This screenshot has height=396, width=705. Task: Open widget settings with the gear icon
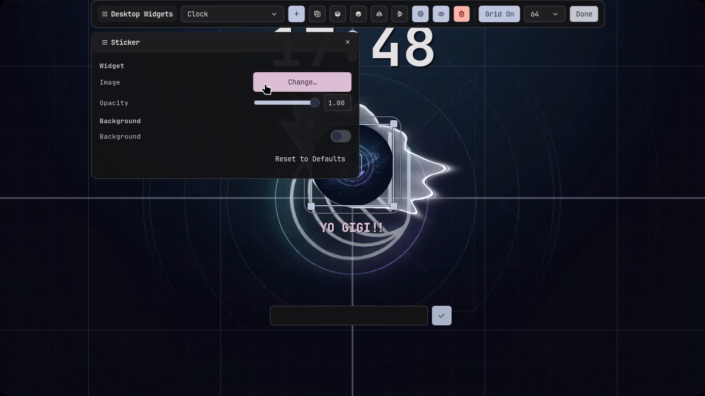pos(421,14)
